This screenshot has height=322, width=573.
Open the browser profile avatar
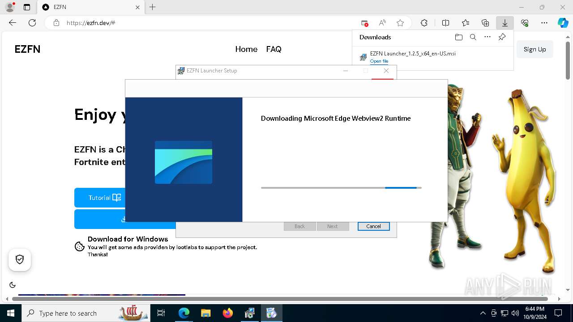point(10,7)
